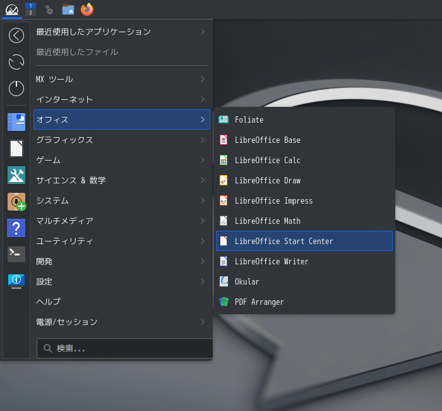Click the PDF Arranger icon
The height and width of the screenshot is (411, 442).
(x=224, y=302)
